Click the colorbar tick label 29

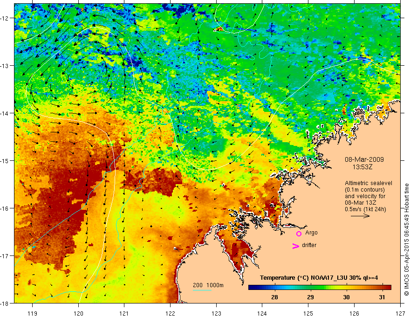pos(310,297)
